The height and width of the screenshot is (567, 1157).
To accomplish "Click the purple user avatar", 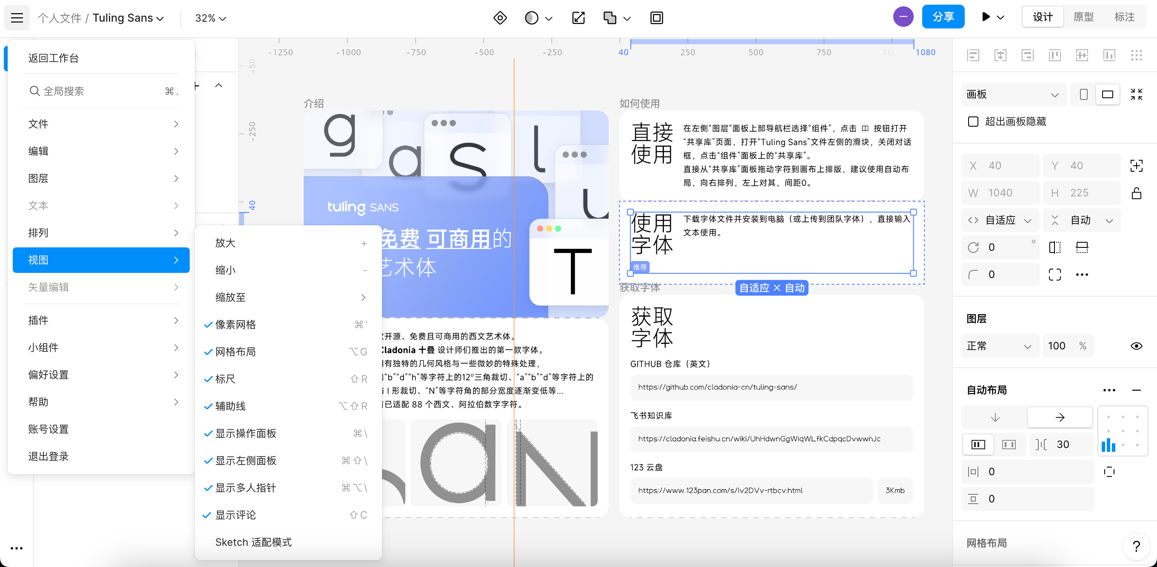I will click(x=903, y=17).
